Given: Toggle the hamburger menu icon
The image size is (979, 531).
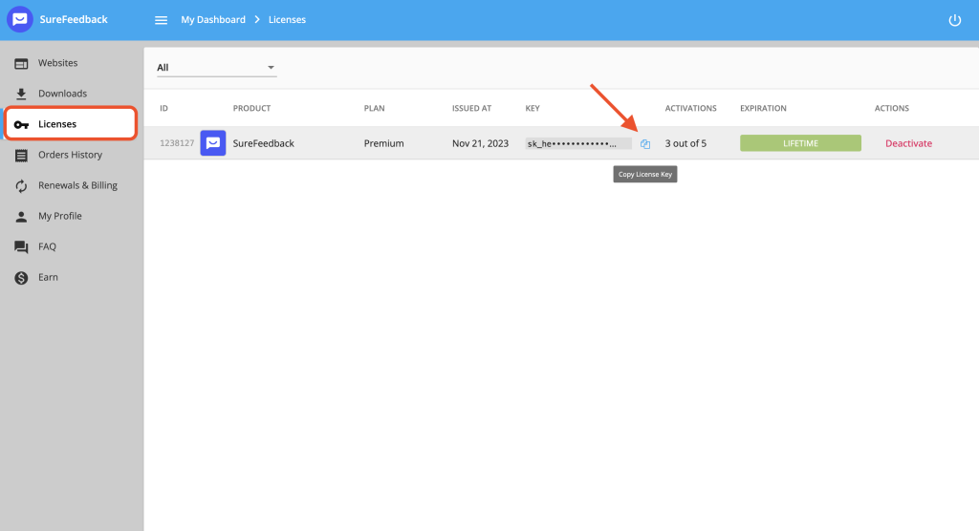Looking at the screenshot, I should click(161, 20).
